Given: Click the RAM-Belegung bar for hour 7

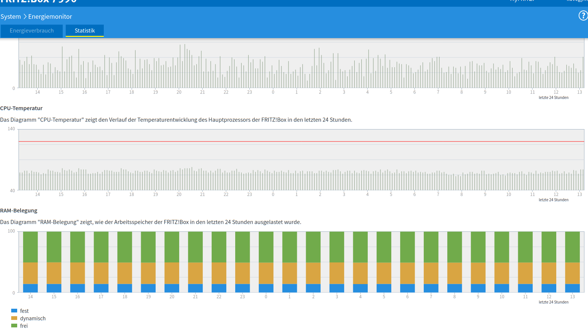Looking at the screenshot, I should tap(431, 262).
